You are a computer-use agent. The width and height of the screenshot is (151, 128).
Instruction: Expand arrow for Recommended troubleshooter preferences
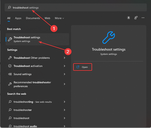pyautogui.click(x=64, y=84)
